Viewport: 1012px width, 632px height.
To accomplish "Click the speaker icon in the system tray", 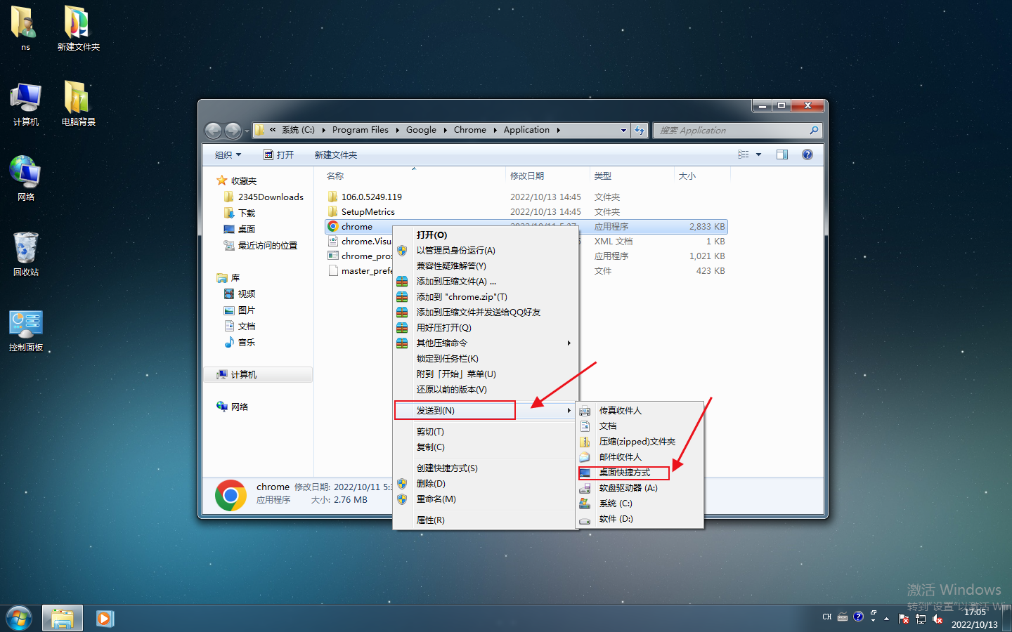I will coord(938,619).
